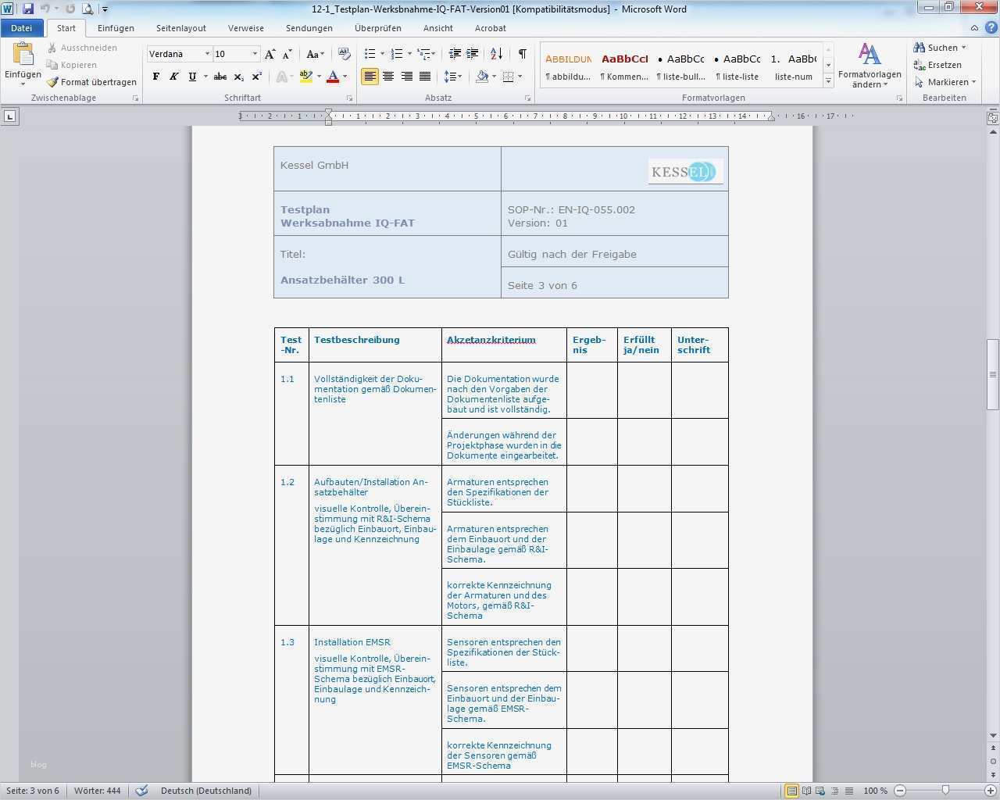Screen dimensions: 1000x800
Task: Open the Verdana font name dropdown
Action: 207,54
